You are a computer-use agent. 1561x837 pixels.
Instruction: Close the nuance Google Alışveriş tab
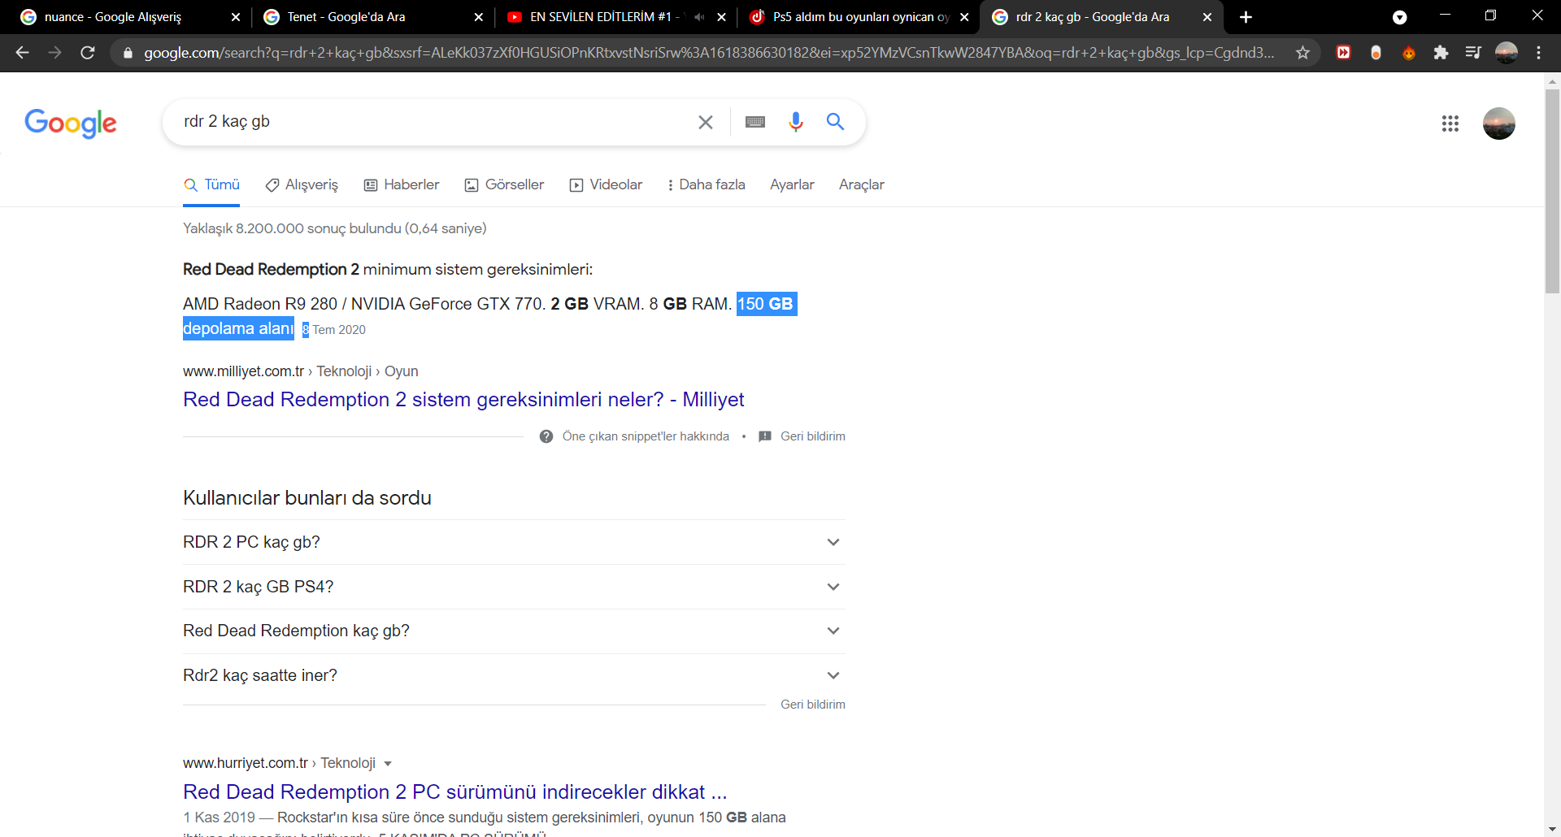(236, 17)
